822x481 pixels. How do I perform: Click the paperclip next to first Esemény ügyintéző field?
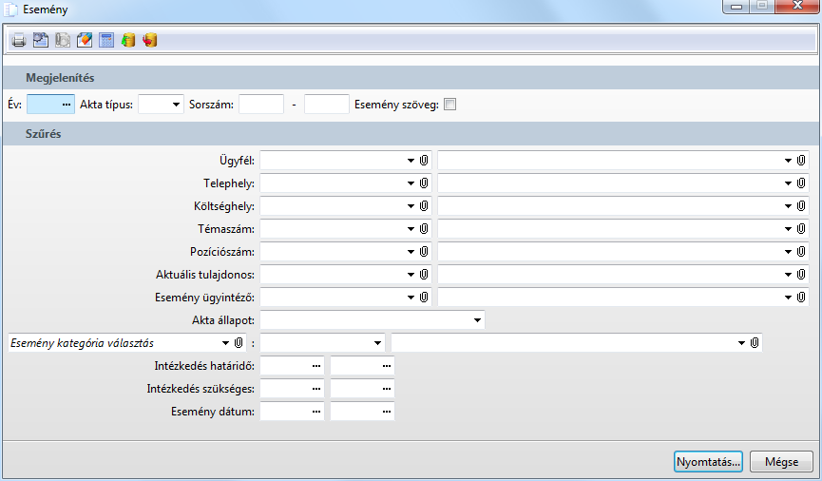[x=424, y=298]
